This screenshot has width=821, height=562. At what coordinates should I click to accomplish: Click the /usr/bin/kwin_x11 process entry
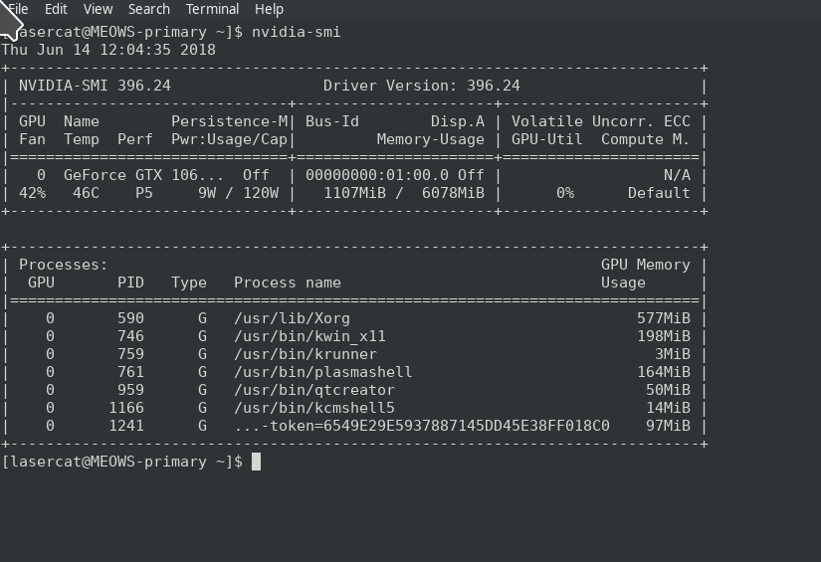click(309, 336)
